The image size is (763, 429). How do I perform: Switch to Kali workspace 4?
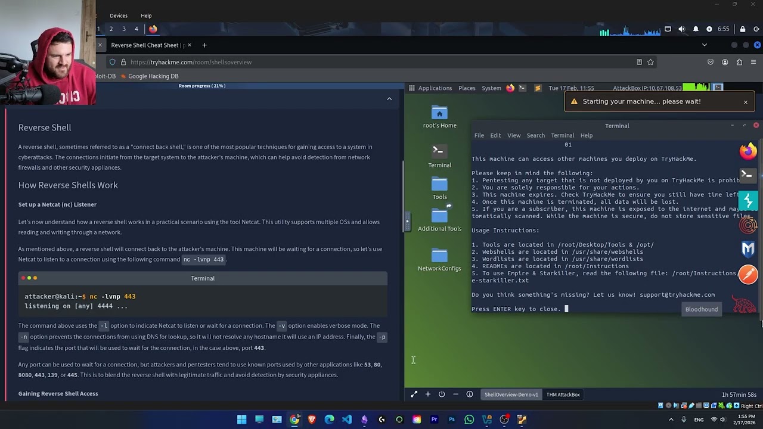coord(136,29)
